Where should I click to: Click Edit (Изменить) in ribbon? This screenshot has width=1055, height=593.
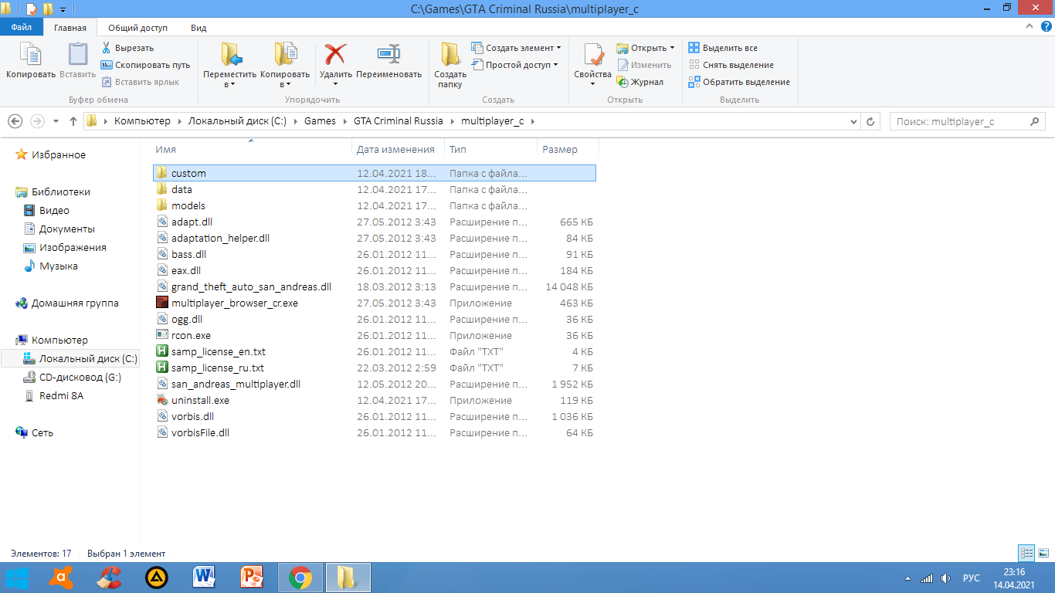[x=643, y=65]
